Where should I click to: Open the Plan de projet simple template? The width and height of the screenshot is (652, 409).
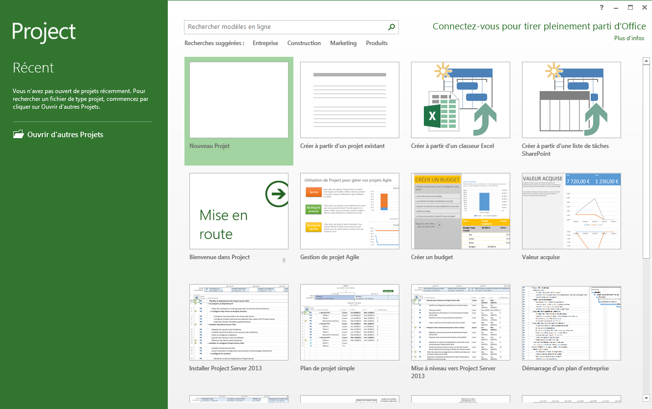(x=350, y=322)
